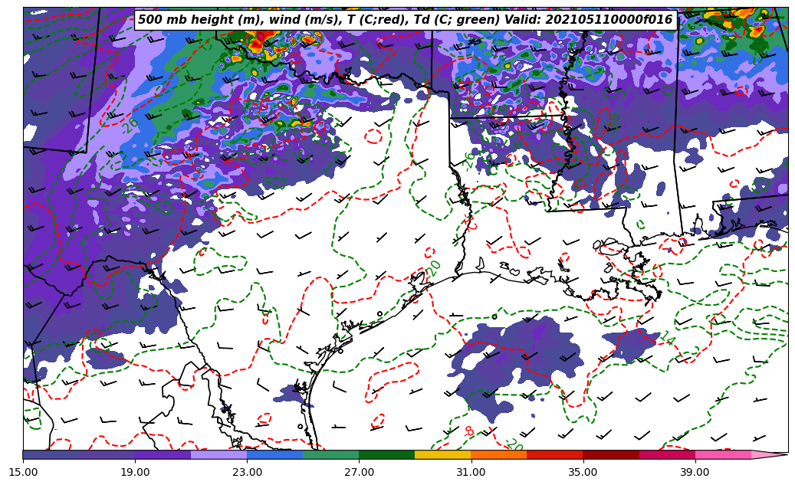This screenshot has width=795, height=485.
Task: Click the 35.00 colorbar tick label
Action: tap(583, 472)
